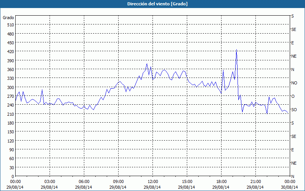Screen dimensions: 305x191
Task: Select the 330 y-axis value
Action: (11, 78)
